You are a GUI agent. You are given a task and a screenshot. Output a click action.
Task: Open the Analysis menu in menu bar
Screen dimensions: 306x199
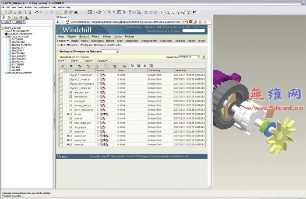tap(28, 7)
